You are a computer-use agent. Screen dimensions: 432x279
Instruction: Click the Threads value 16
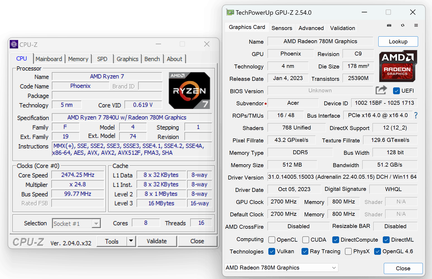click(x=201, y=223)
